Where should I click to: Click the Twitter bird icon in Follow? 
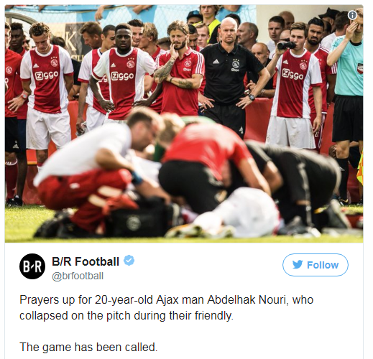click(x=298, y=265)
